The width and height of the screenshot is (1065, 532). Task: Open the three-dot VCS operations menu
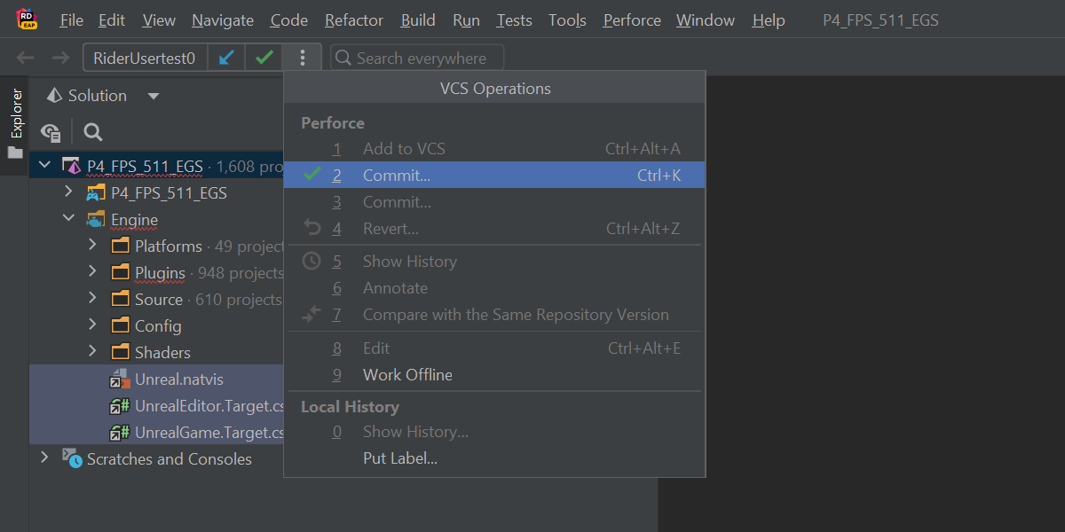303,59
